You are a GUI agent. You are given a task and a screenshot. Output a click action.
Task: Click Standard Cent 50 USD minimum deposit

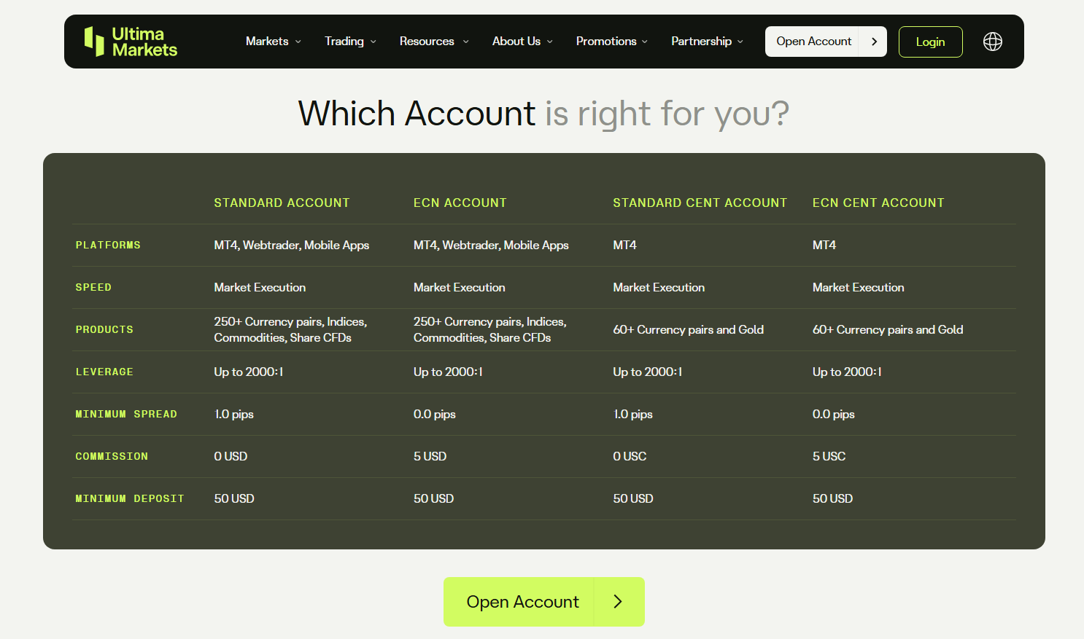[x=633, y=498]
